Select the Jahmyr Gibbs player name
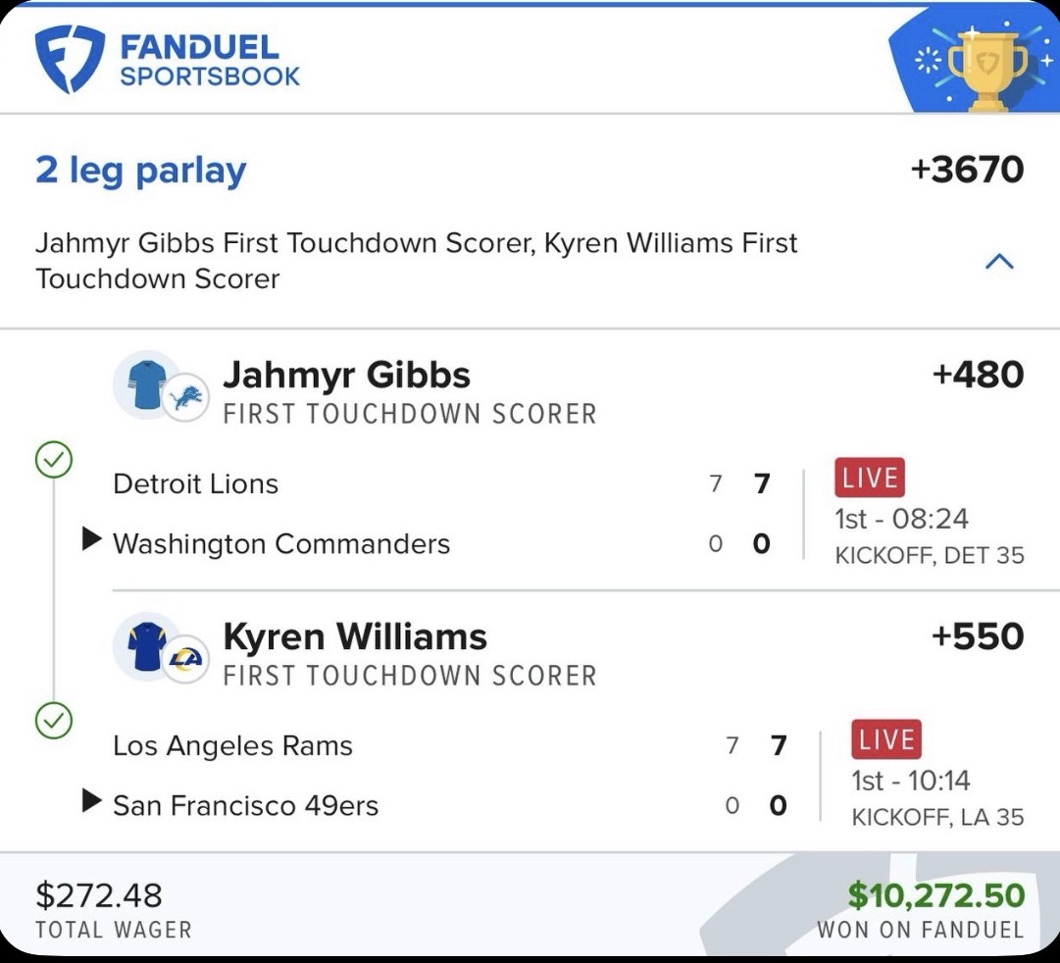 347,375
